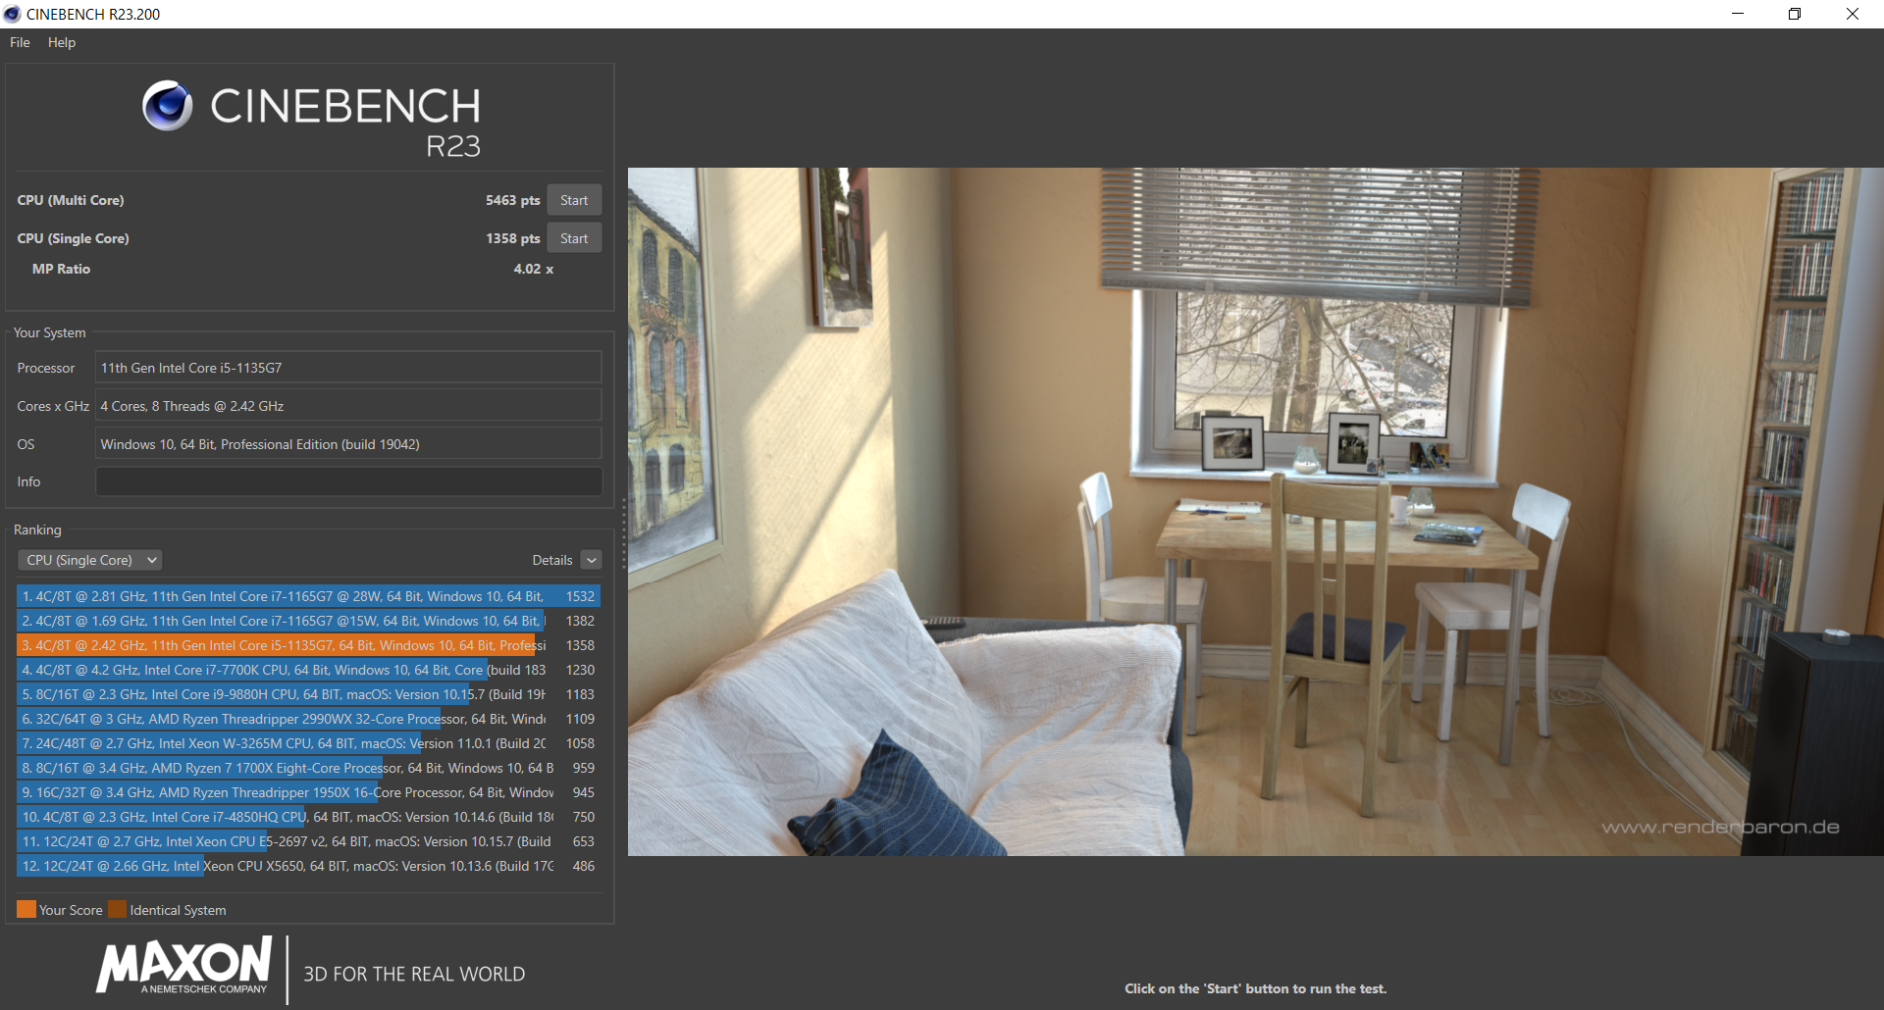This screenshot has width=1884, height=1010.
Task: Select ranking row 5 Core i9-9880H
Action: coord(308,694)
